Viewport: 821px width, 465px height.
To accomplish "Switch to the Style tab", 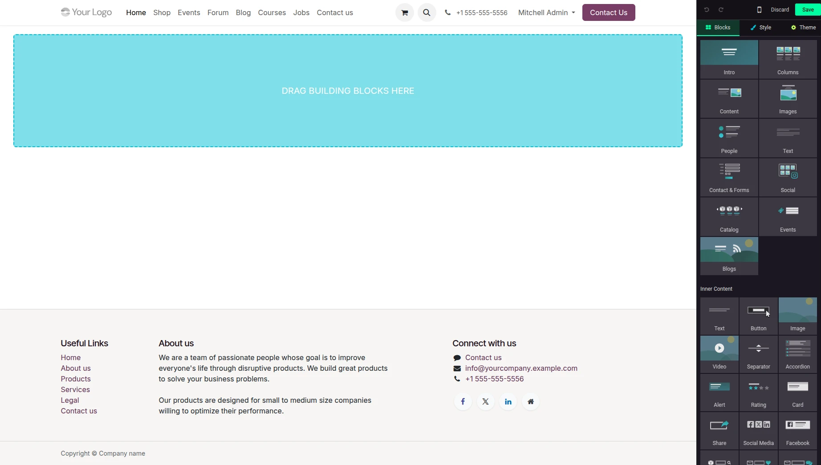I will click(760, 28).
